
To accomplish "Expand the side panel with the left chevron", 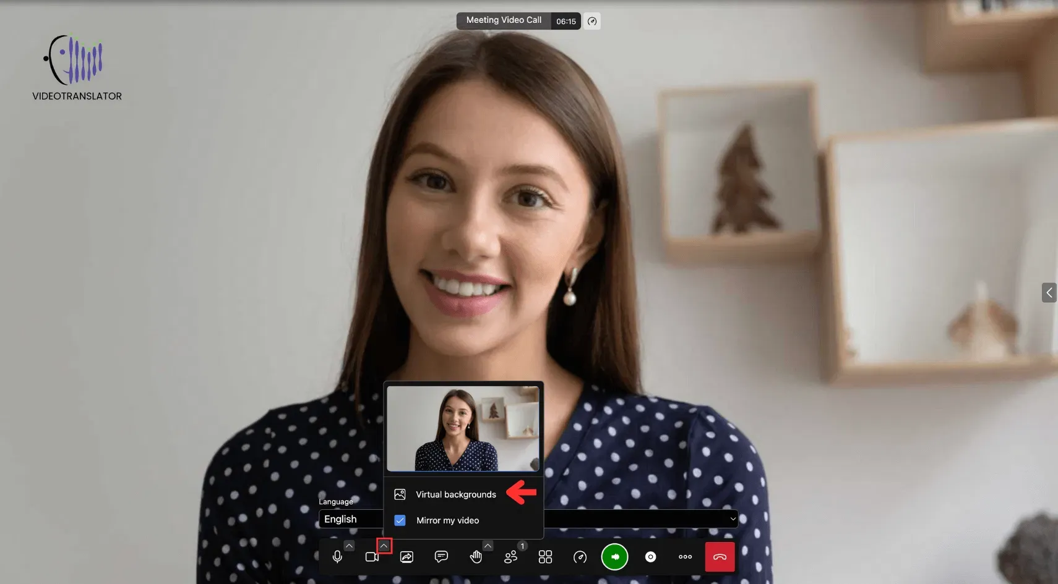I will tap(1049, 292).
